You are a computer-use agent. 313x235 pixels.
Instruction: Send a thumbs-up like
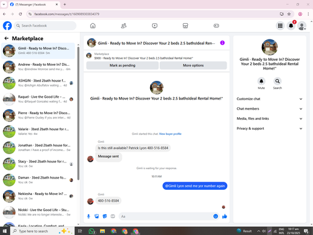tap(225, 216)
